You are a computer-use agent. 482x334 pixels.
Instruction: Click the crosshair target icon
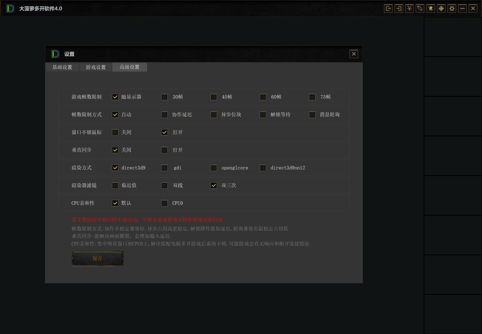(441, 8)
